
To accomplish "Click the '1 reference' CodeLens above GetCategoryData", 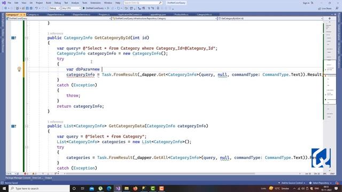I will 56,122.
